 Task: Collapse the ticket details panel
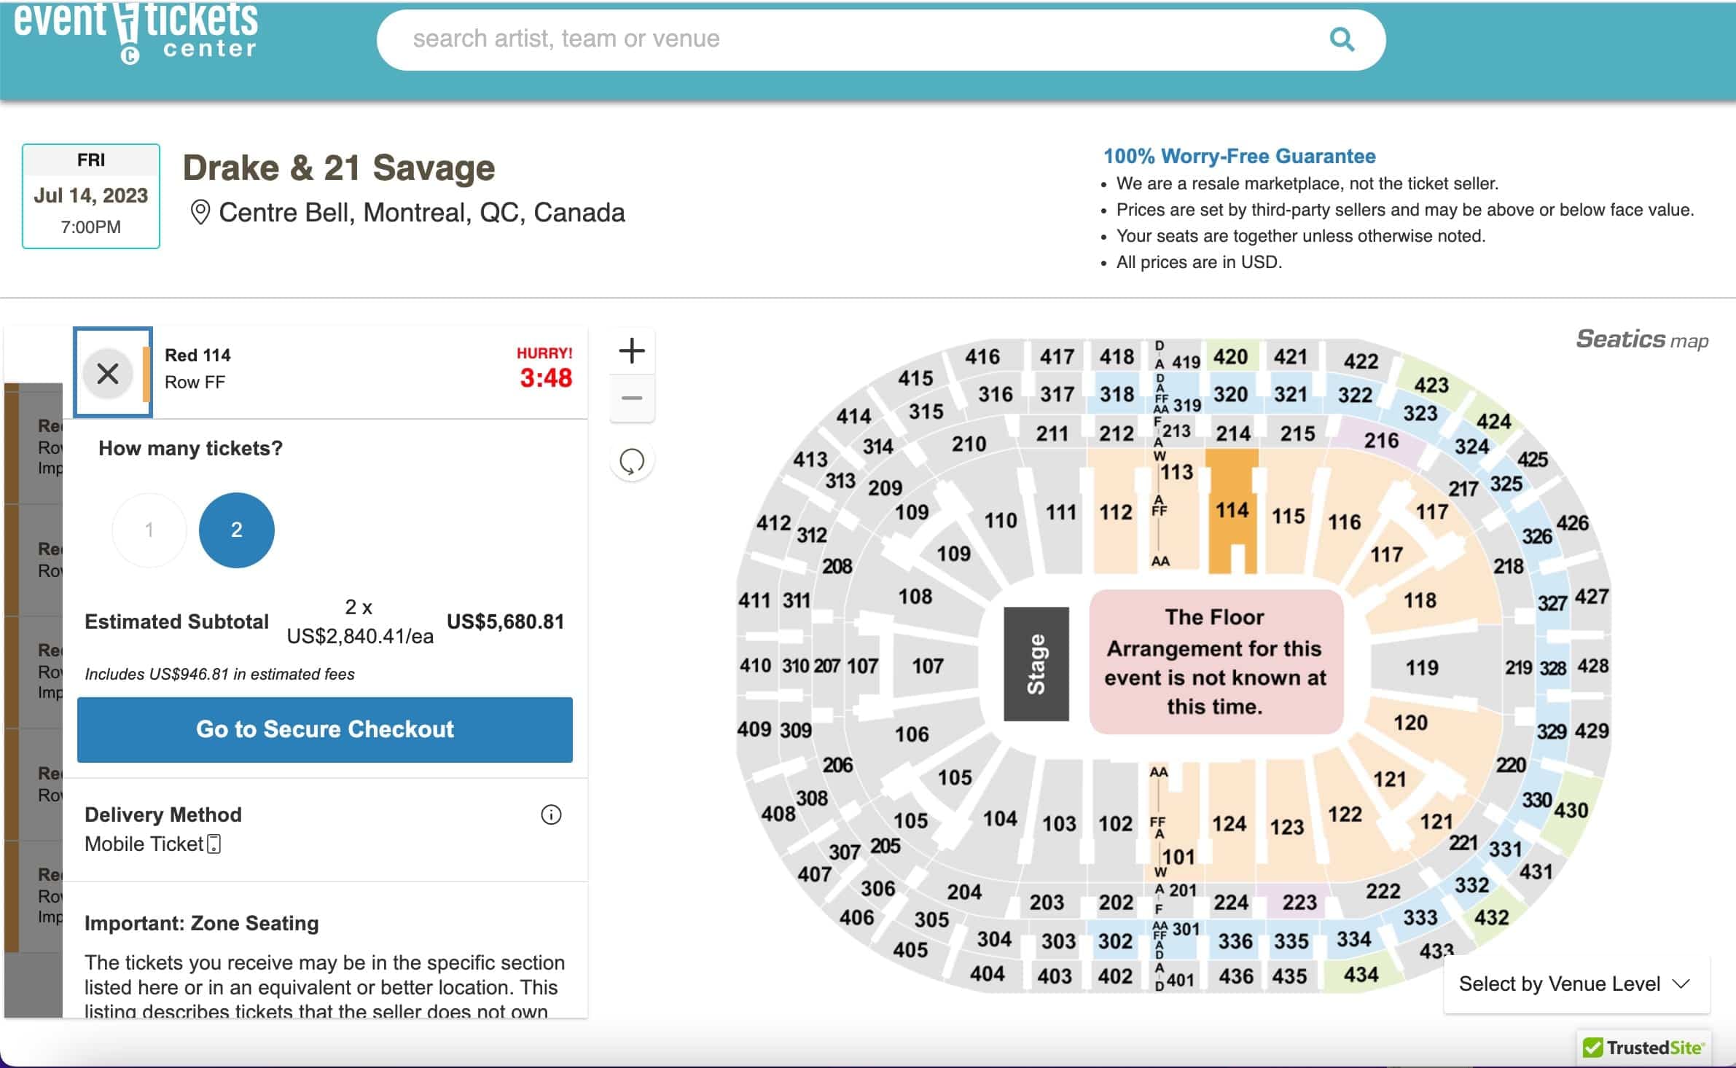(108, 373)
